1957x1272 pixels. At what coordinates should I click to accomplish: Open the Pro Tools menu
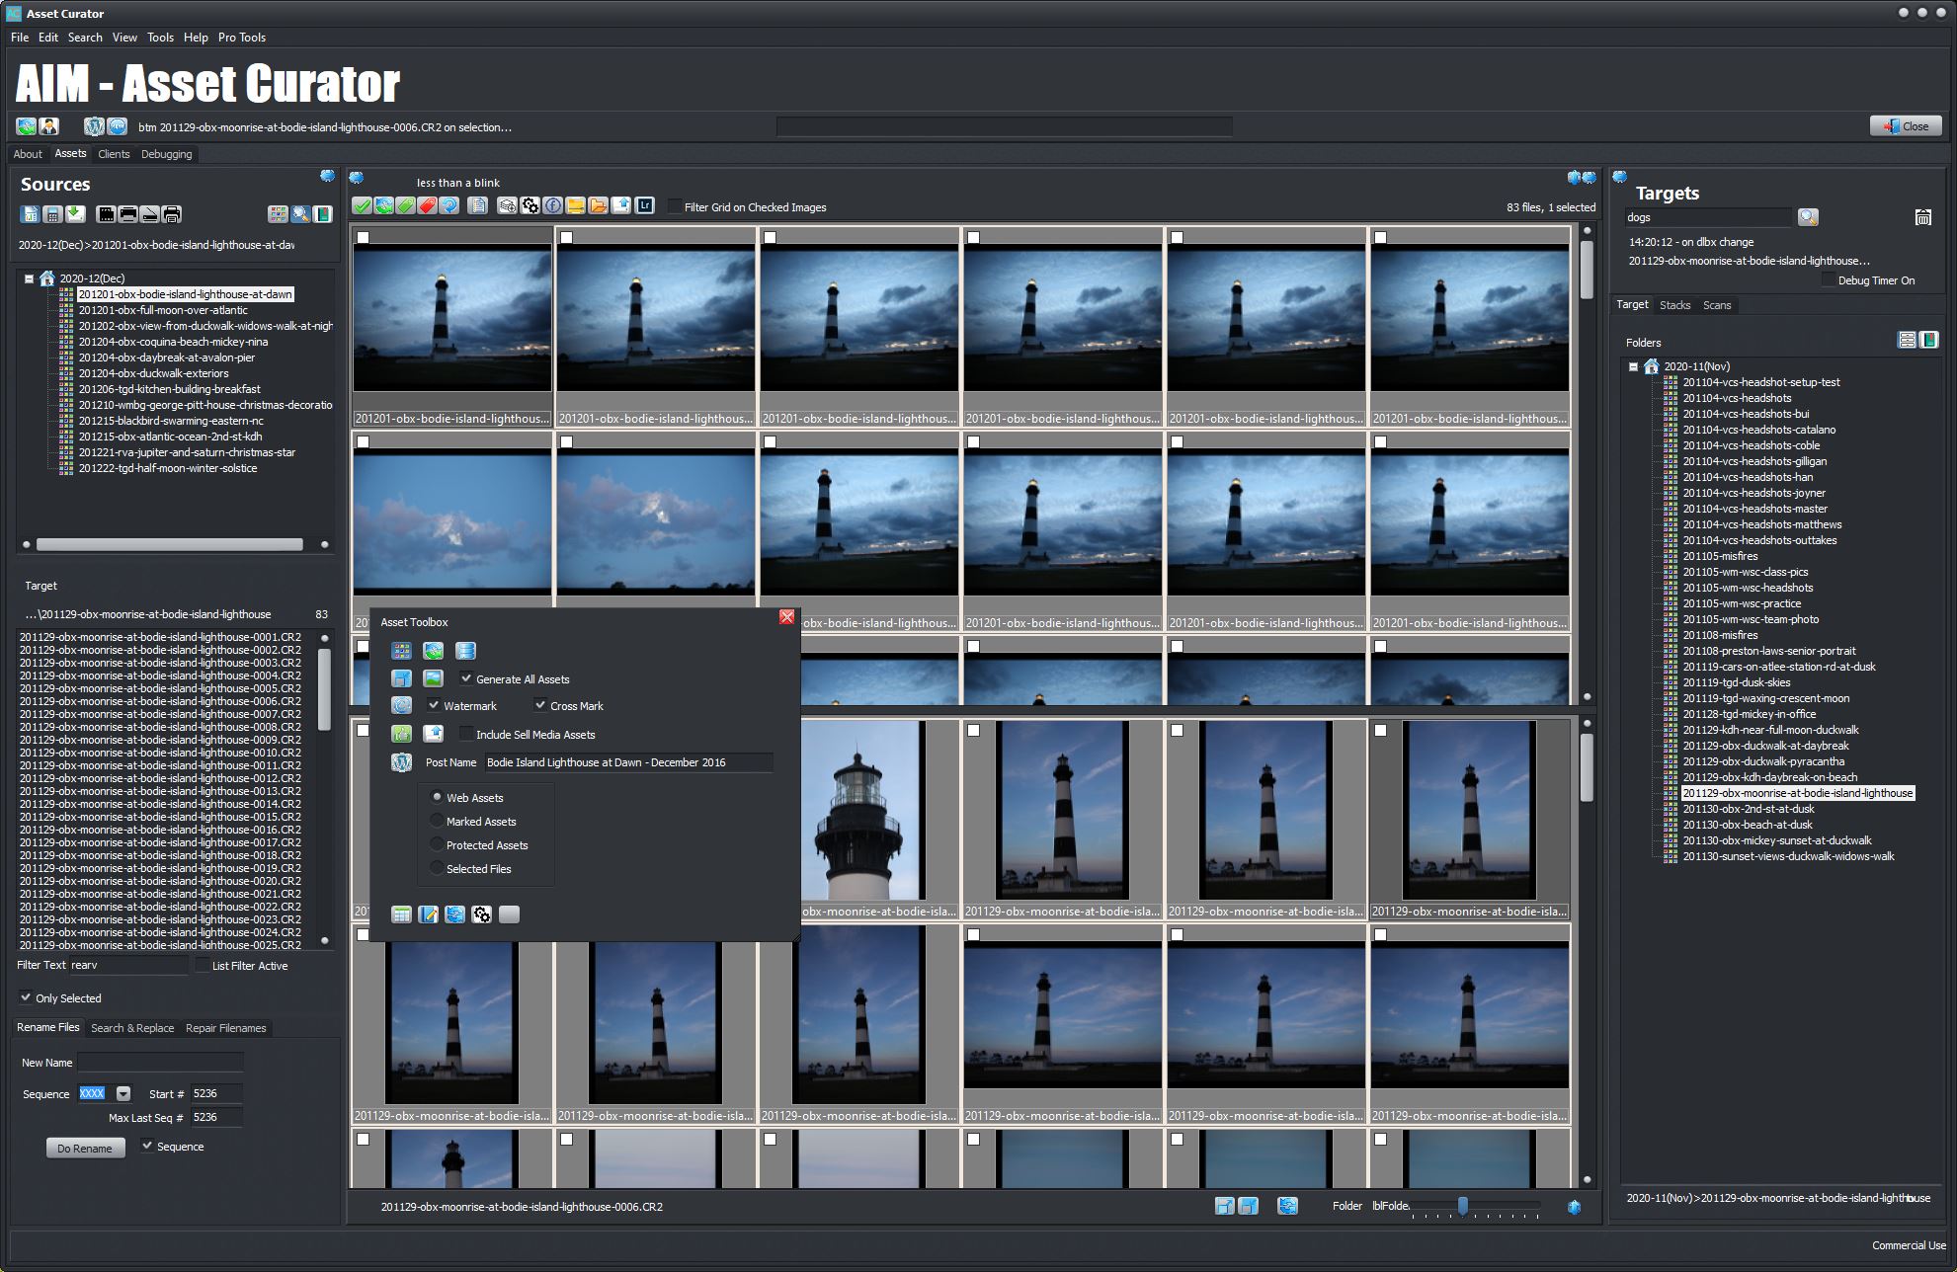(241, 38)
